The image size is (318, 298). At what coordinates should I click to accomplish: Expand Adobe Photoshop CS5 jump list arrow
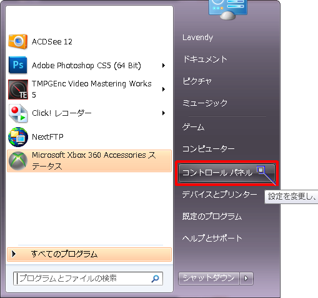pyautogui.click(x=164, y=66)
